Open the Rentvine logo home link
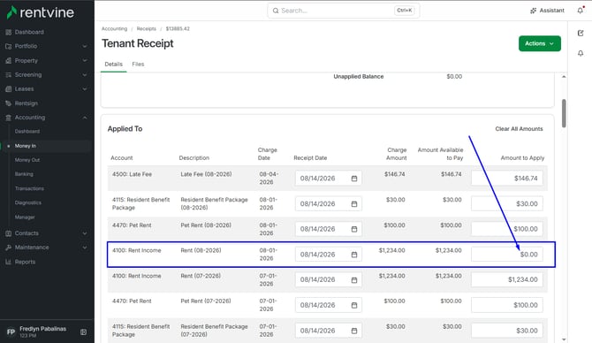This screenshot has width=592, height=343. 41,12
